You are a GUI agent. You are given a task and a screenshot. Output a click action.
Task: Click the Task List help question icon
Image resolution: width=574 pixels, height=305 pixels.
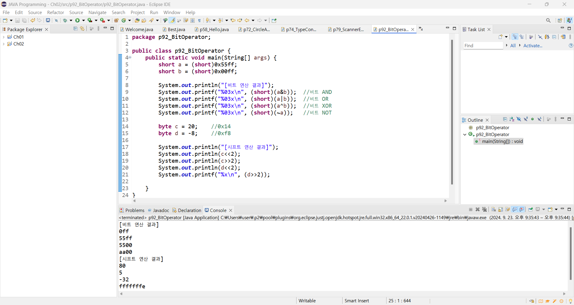coord(571,45)
